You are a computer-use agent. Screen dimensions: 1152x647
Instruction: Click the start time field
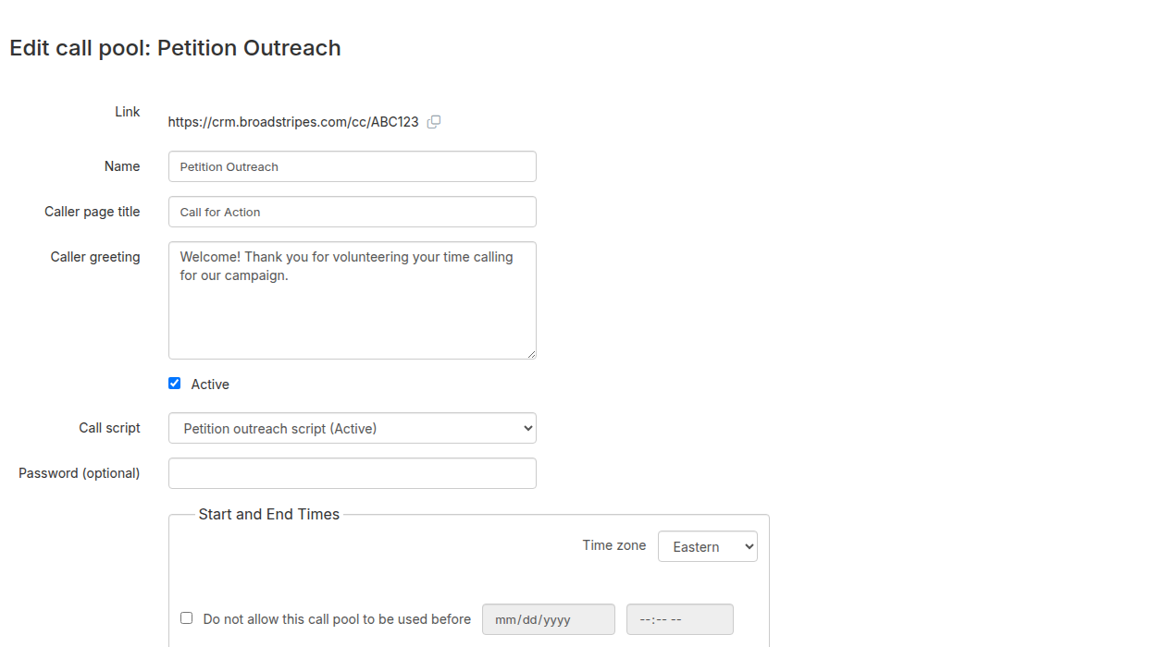[x=680, y=619]
